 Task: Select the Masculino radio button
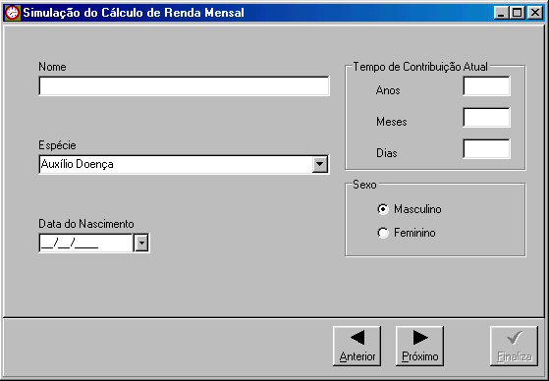(383, 209)
